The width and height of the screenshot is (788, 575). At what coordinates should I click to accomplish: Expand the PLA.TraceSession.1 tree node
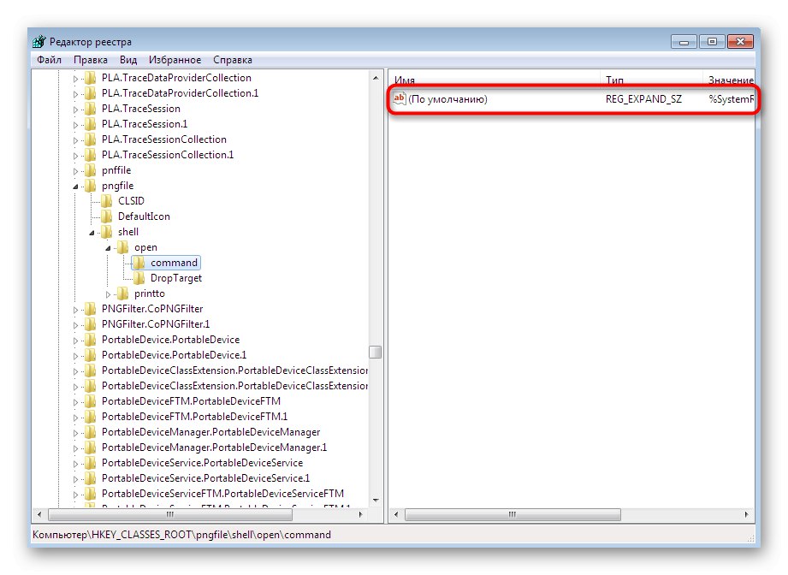pos(75,125)
